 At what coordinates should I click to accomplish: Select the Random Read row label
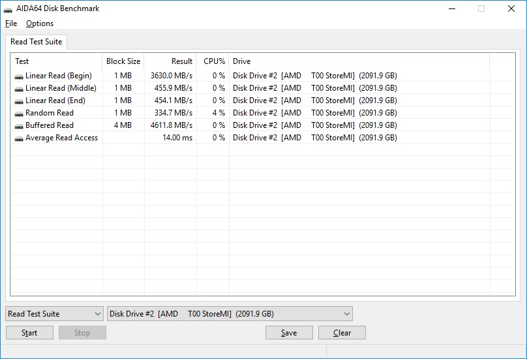[50, 113]
